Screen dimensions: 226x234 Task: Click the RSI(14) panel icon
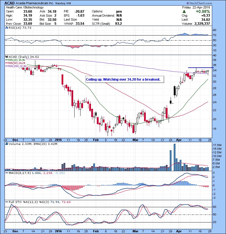pyautogui.click(x=7, y=28)
